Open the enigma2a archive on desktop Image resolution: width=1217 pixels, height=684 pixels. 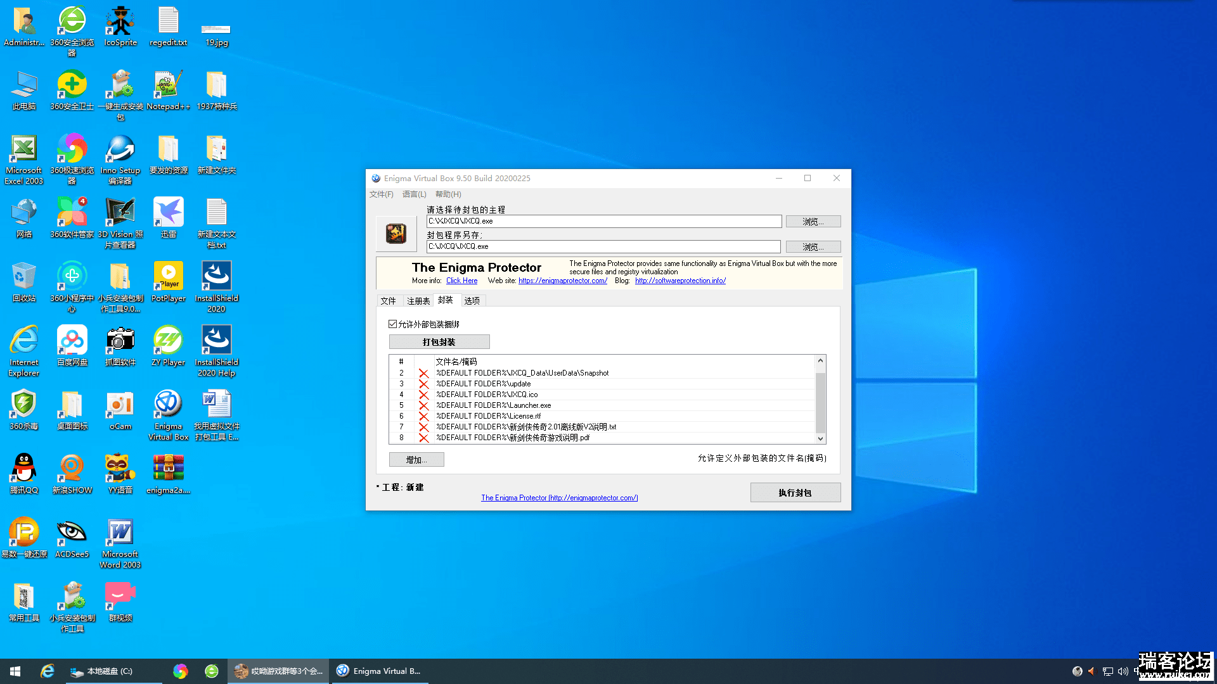click(x=168, y=474)
